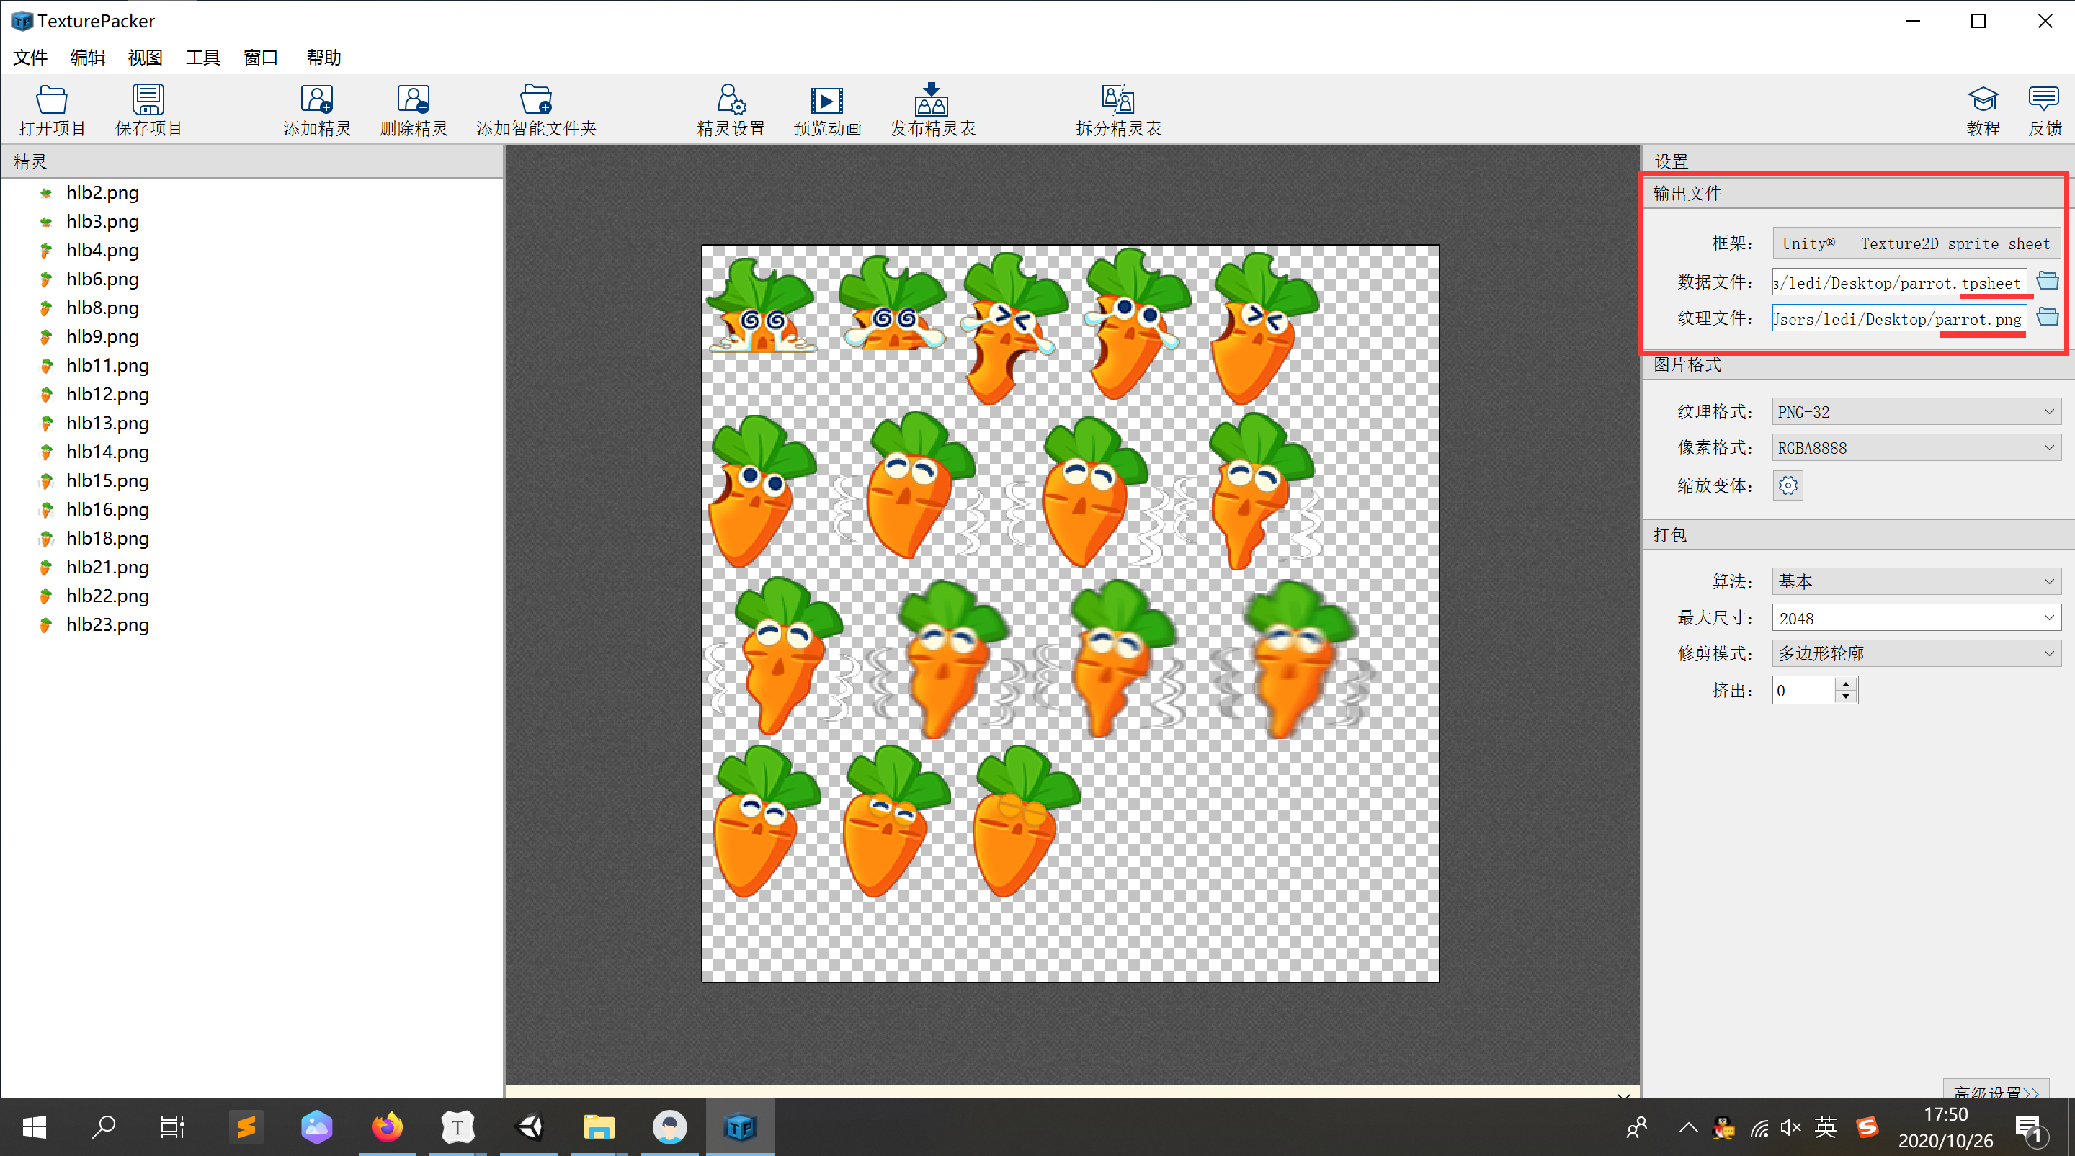
Task: Open the 最大尺寸 2048 combo box
Action: click(x=2048, y=618)
